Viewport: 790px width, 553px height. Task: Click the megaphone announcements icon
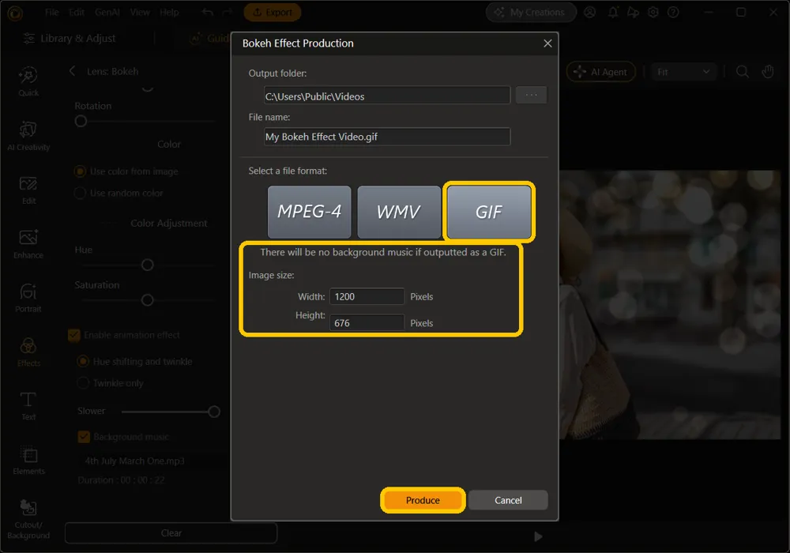[633, 12]
